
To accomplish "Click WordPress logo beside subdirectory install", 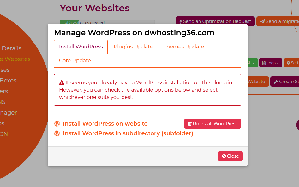I will pyautogui.click(x=57, y=133).
